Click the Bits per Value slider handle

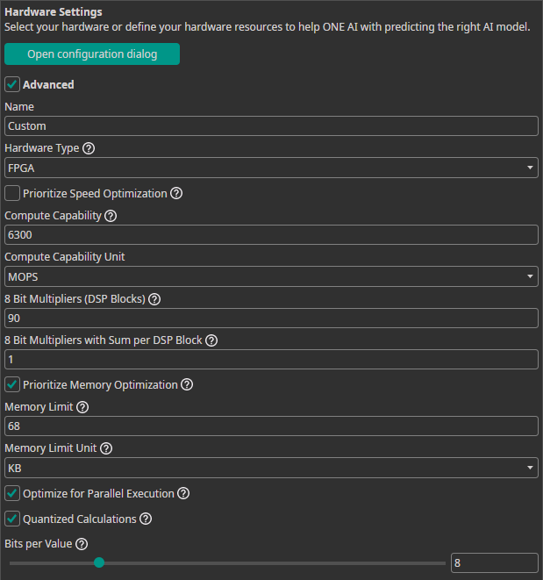[99, 562]
